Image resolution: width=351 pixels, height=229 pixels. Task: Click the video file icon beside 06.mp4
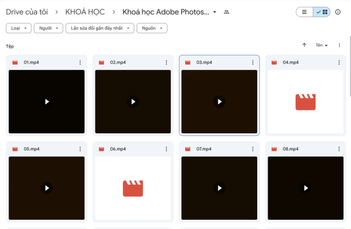tap(101, 149)
